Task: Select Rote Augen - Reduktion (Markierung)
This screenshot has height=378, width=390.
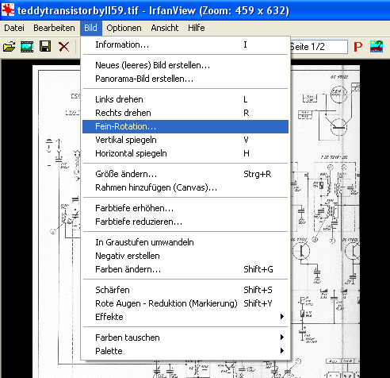Action: click(x=185, y=303)
